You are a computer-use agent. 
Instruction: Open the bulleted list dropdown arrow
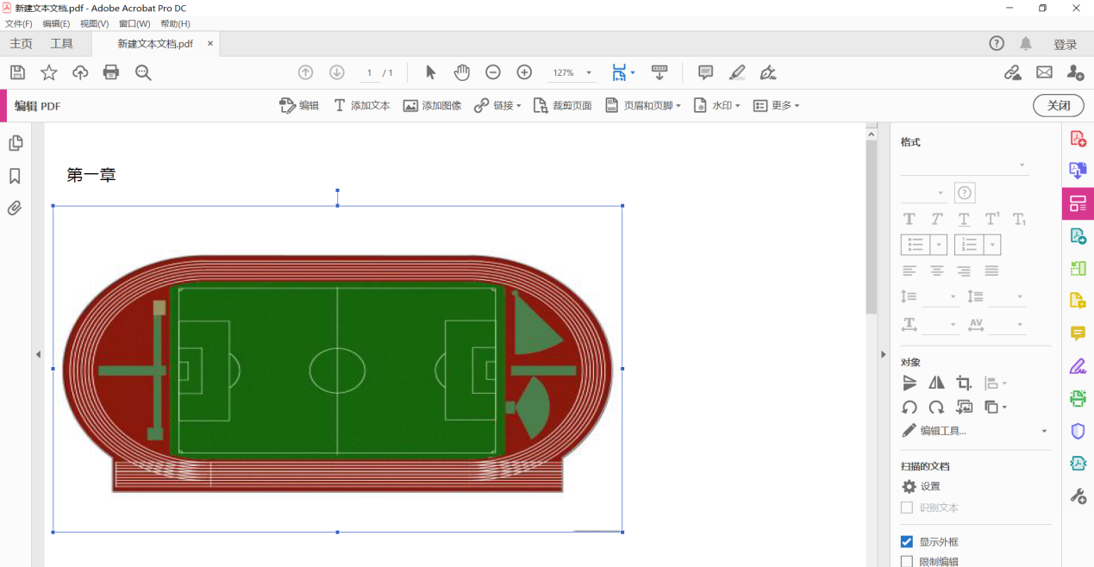pyautogui.click(x=939, y=245)
